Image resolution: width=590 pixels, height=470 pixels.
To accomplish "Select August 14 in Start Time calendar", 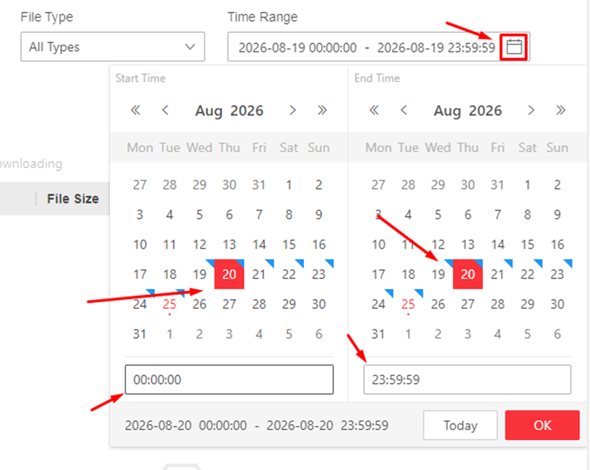I will 259,245.
